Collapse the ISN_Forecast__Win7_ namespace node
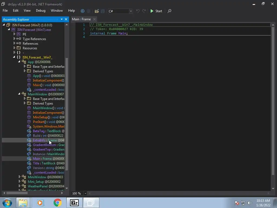 pyautogui.click(x=14, y=57)
